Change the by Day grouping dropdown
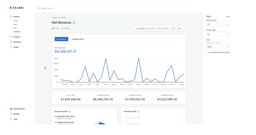The image size is (256, 135). [x=181, y=28]
